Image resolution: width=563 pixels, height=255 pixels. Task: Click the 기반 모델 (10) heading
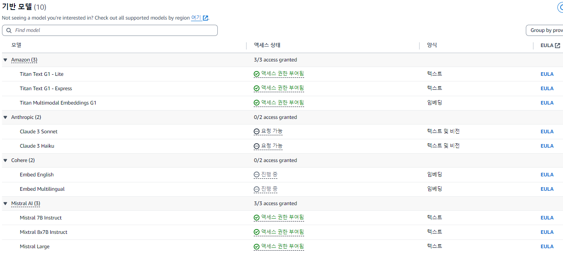[x=24, y=7]
